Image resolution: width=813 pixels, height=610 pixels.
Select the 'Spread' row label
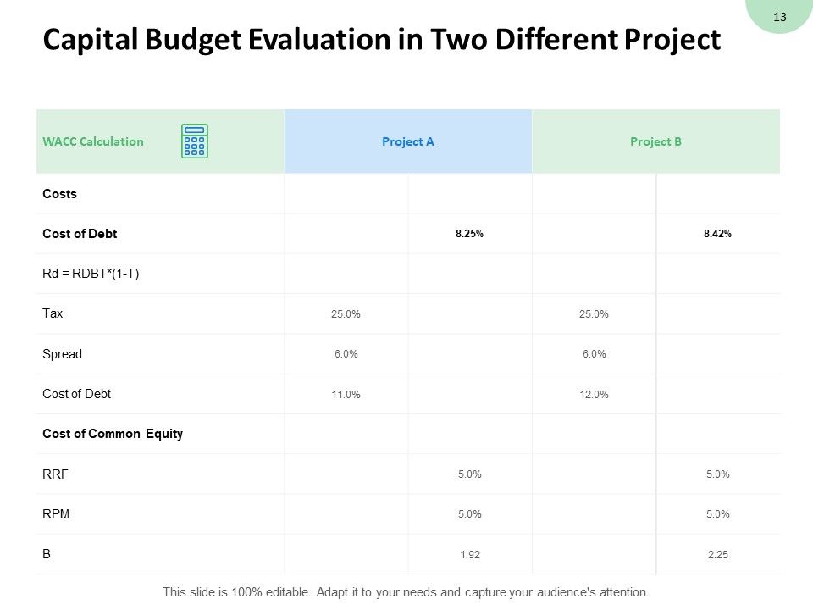point(62,354)
